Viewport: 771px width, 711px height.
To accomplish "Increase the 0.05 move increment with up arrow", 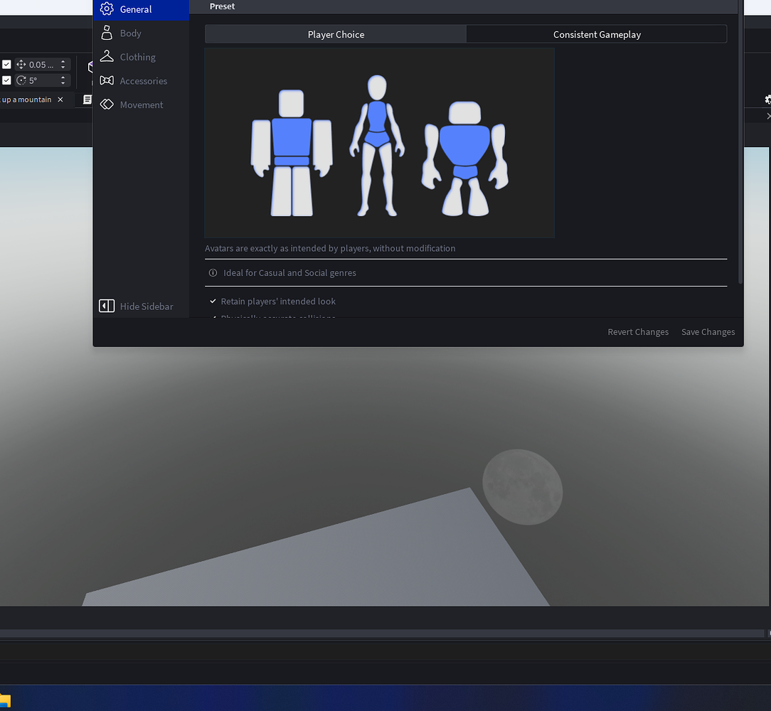I will tap(63, 61).
